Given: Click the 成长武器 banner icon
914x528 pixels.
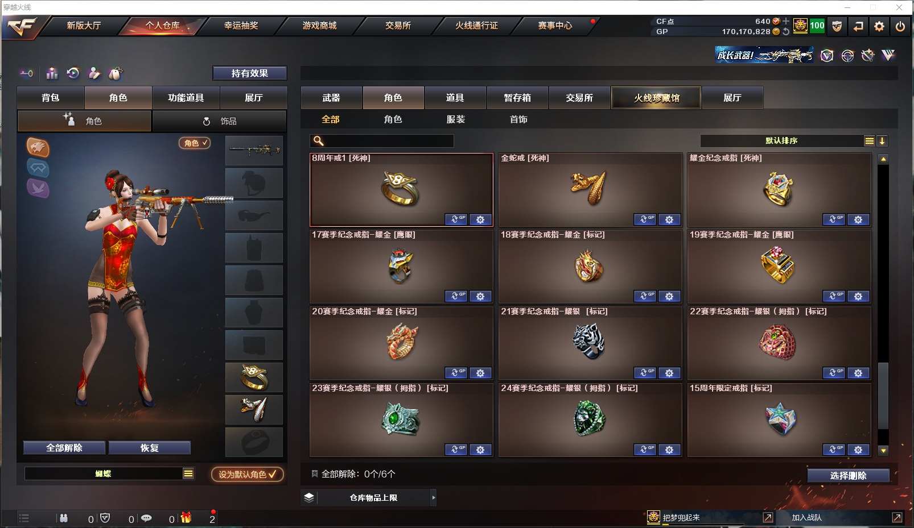Looking at the screenshot, I should pyautogui.click(x=764, y=55).
